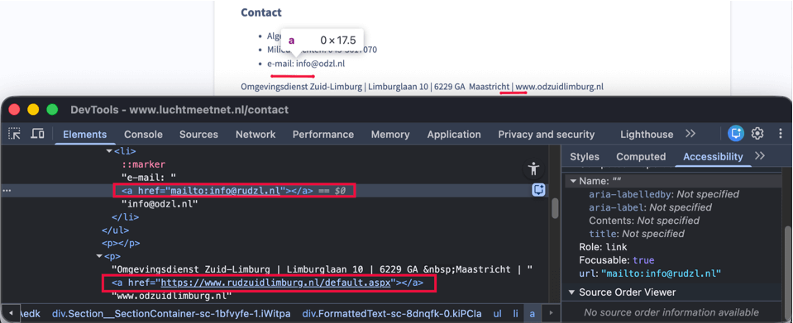Screen dimensions: 793x323
Task: Switch to the Elements panel tab
Action: pos(84,135)
